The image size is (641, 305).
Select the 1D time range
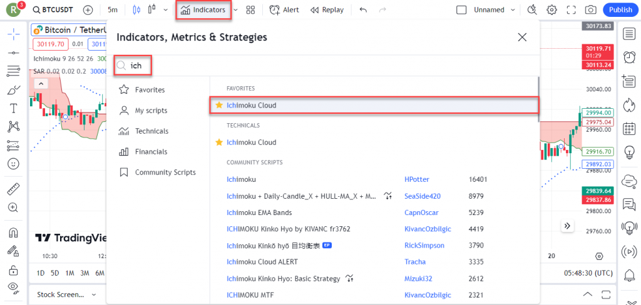41,273
